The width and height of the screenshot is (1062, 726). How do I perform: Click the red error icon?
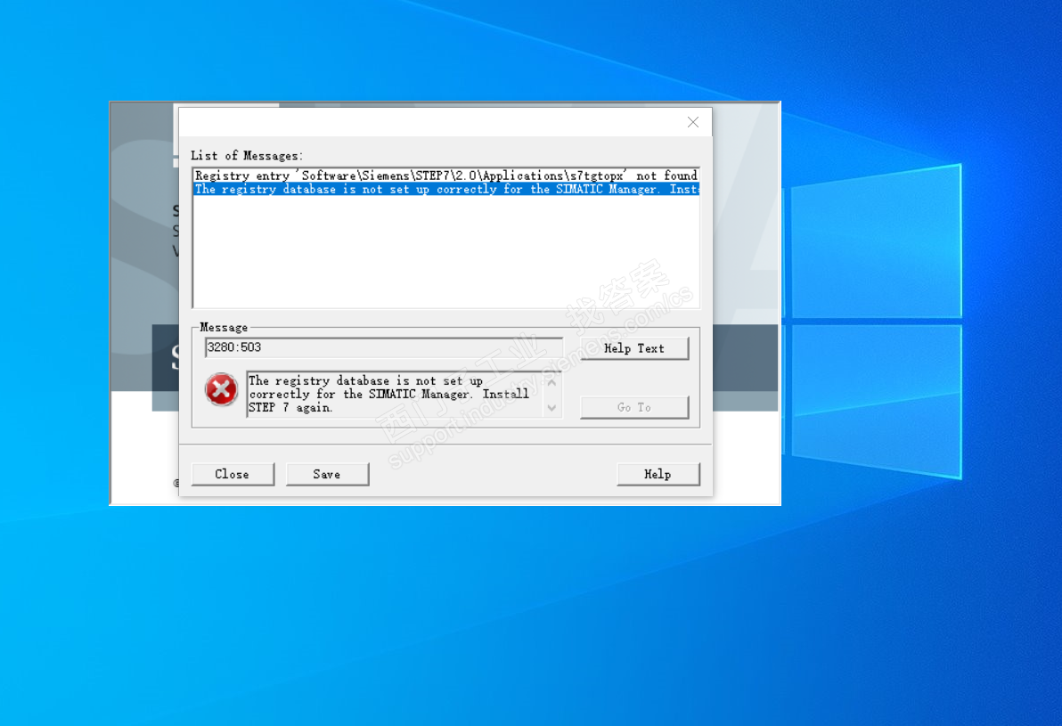click(x=222, y=389)
